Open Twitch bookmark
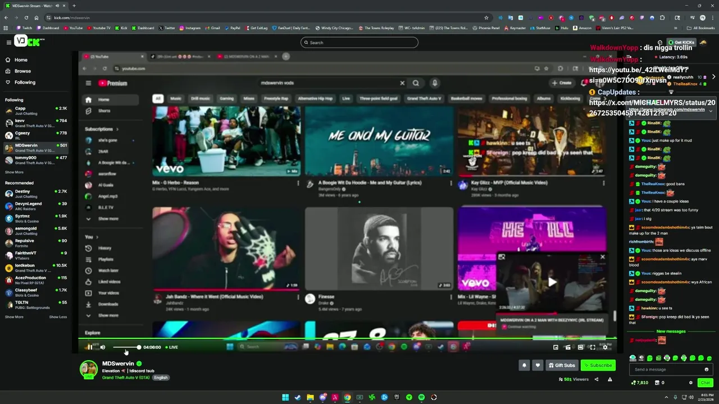Screen dimensions: 719x404 pyautogui.click(x=24, y=28)
